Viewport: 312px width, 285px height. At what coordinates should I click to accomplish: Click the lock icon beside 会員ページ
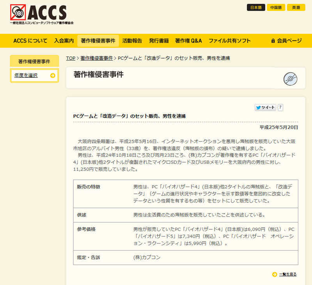pyautogui.click(x=273, y=41)
